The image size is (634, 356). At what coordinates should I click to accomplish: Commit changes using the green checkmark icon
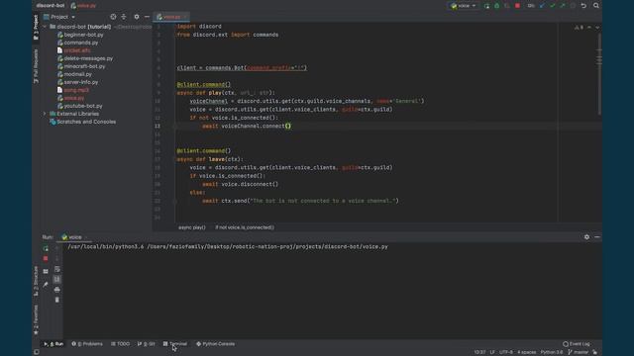point(553,6)
